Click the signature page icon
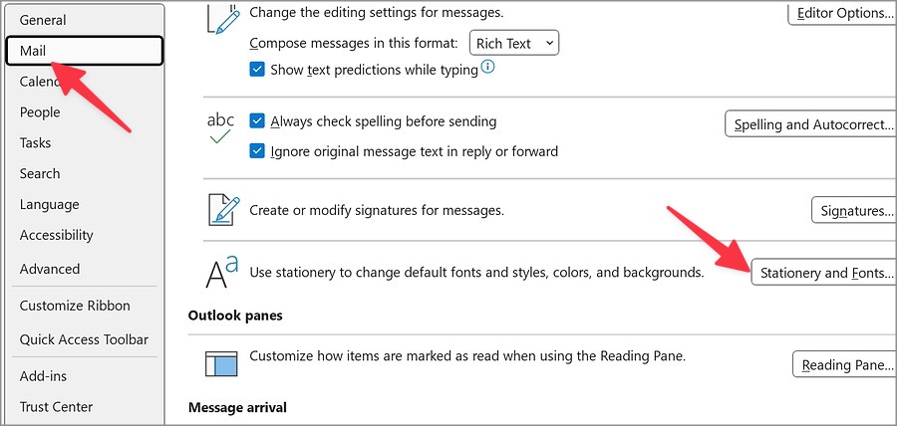Image resolution: width=897 pixels, height=426 pixels. point(221,210)
